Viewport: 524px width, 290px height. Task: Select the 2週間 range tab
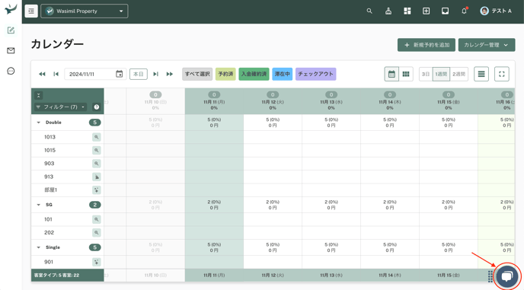pyautogui.click(x=458, y=74)
